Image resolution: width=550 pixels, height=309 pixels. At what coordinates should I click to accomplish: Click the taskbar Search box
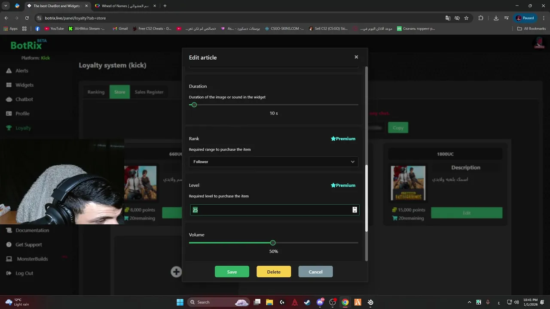coord(219,302)
